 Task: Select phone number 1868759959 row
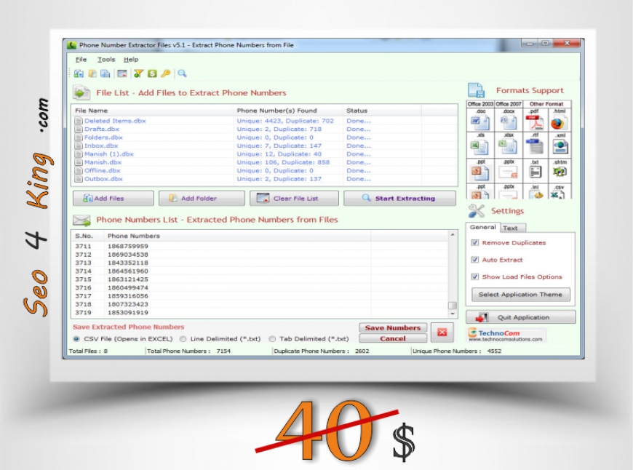(x=260, y=246)
